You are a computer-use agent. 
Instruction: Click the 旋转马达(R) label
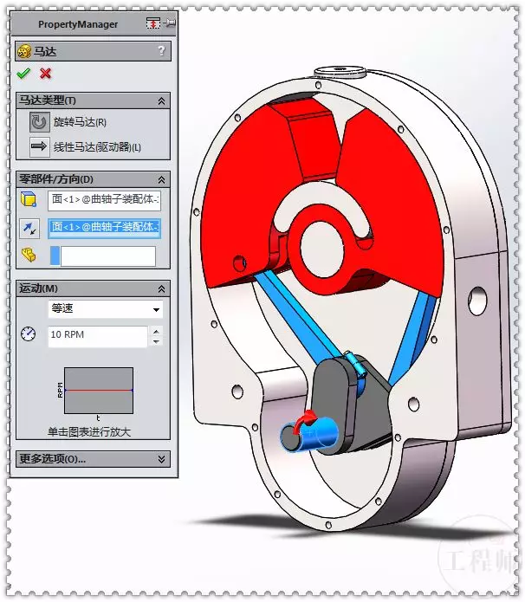(80, 122)
